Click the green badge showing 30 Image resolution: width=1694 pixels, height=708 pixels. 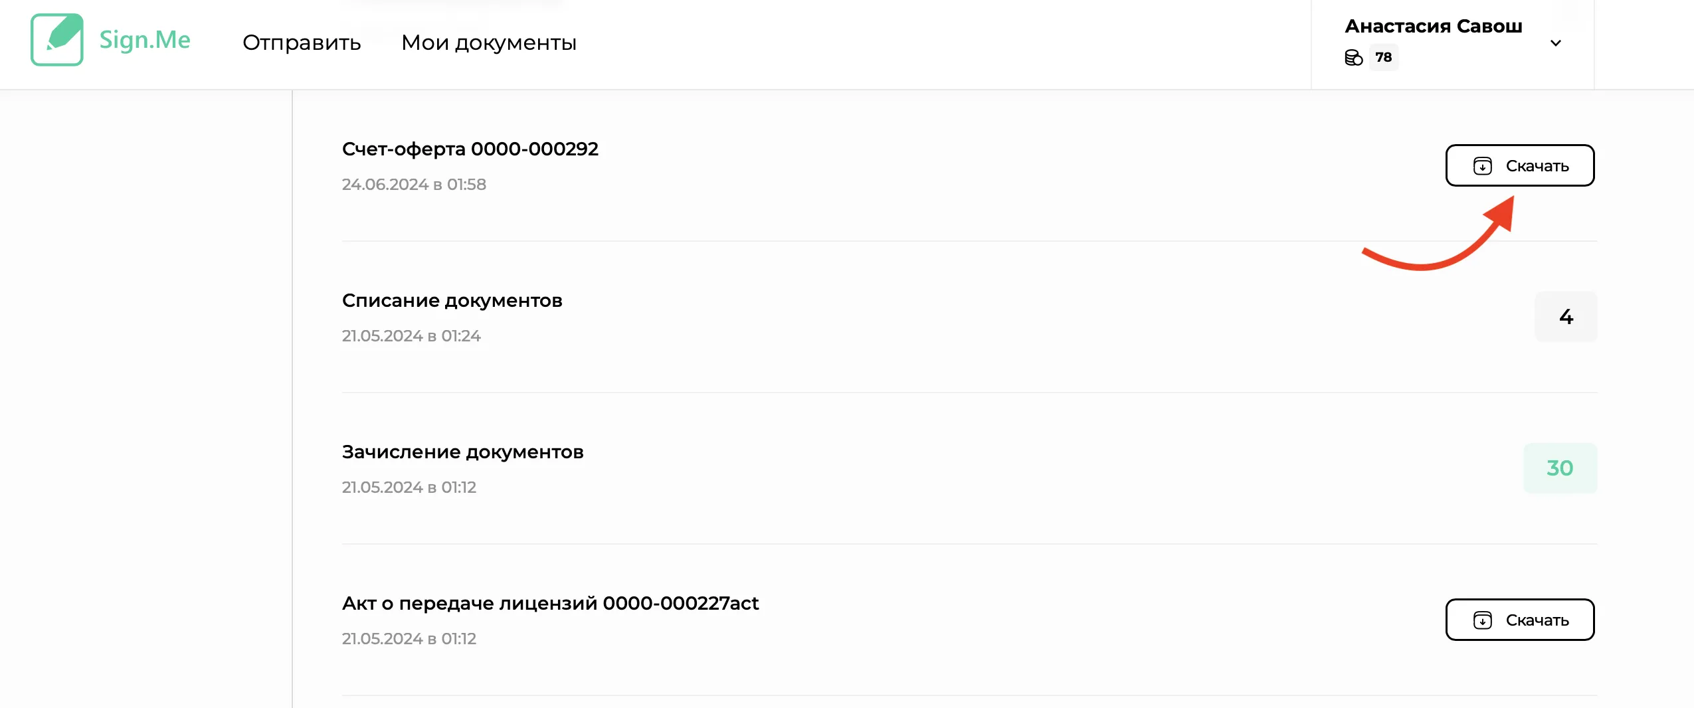(1559, 468)
